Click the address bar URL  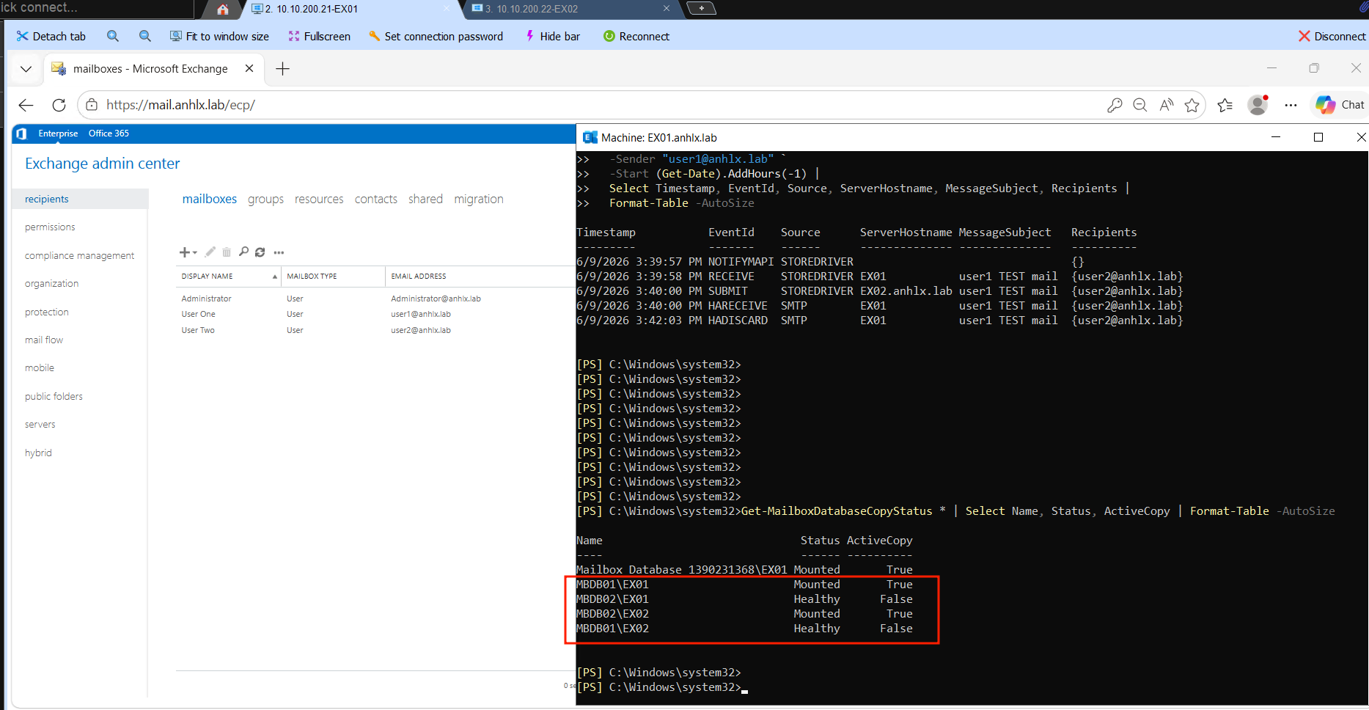(180, 105)
